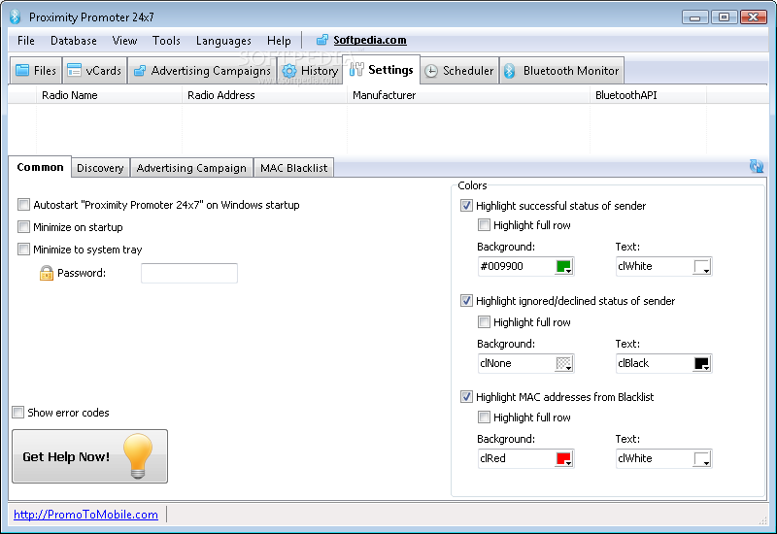Open the Database menu
Viewport: 777px width, 534px height.
point(74,41)
